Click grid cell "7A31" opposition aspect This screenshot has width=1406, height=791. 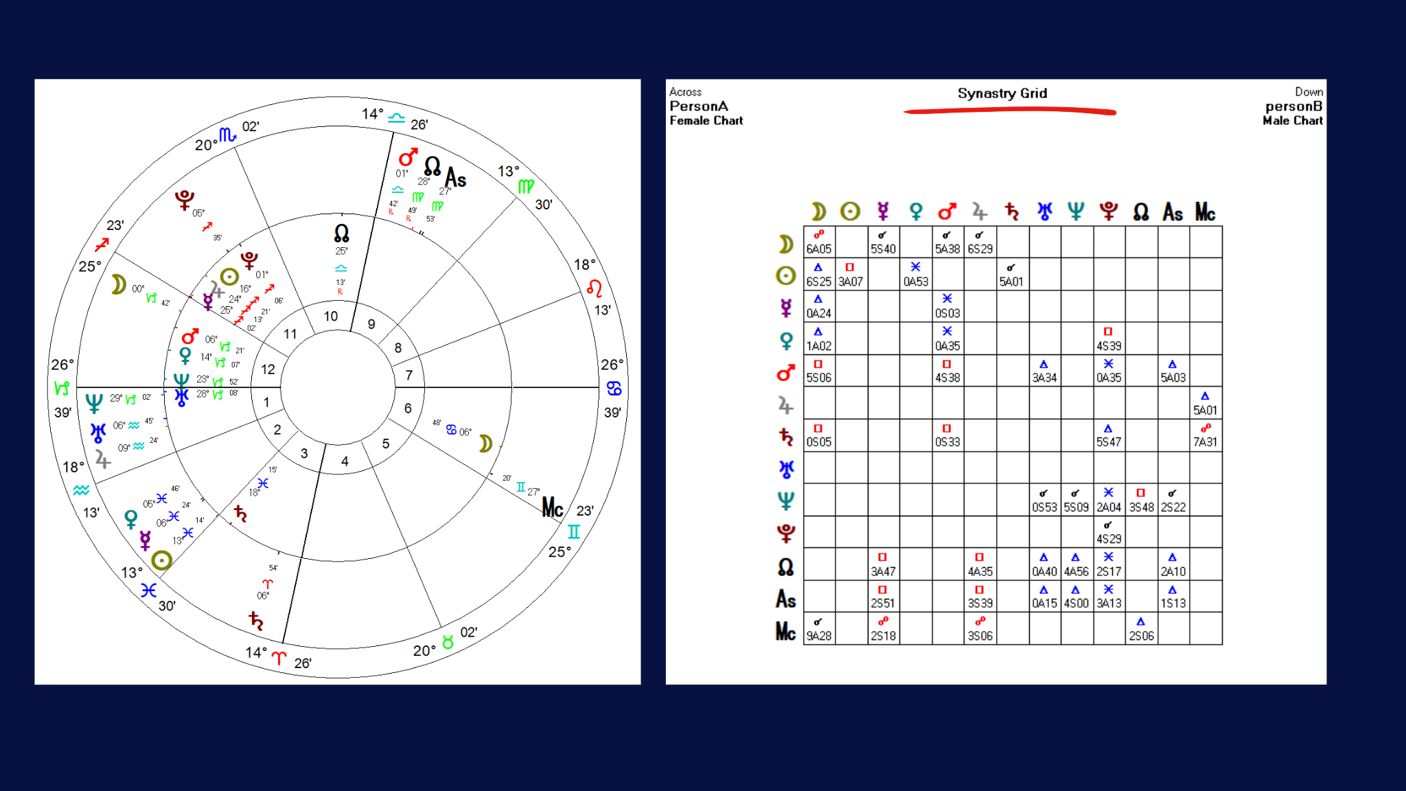click(x=1206, y=435)
